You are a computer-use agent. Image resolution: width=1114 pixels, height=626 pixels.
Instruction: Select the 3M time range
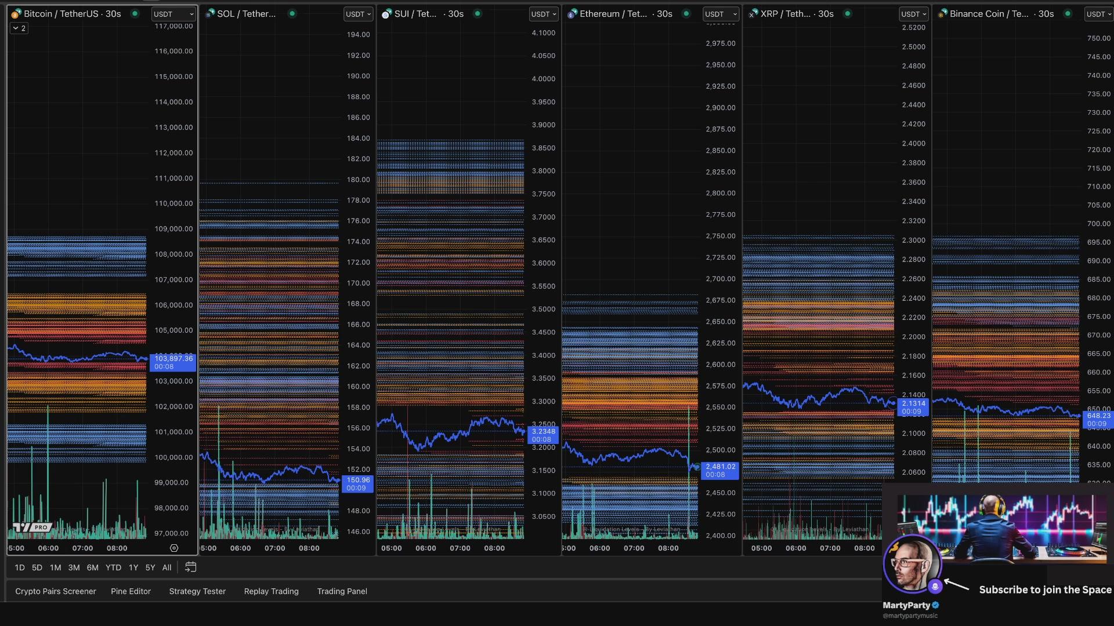click(x=74, y=567)
